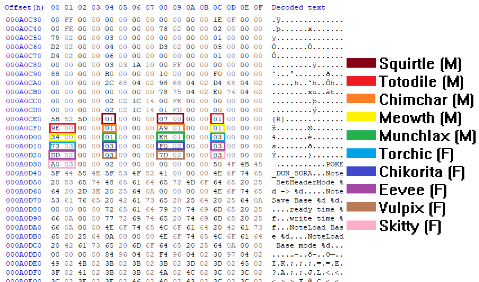The height and width of the screenshot is (282, 479).
Task: Select the 'Chikorita (F)' legend label
Action: point(422,172)
